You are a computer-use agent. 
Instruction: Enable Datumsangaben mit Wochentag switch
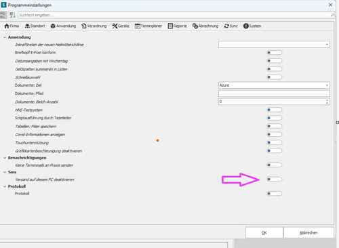coord(274,61)
